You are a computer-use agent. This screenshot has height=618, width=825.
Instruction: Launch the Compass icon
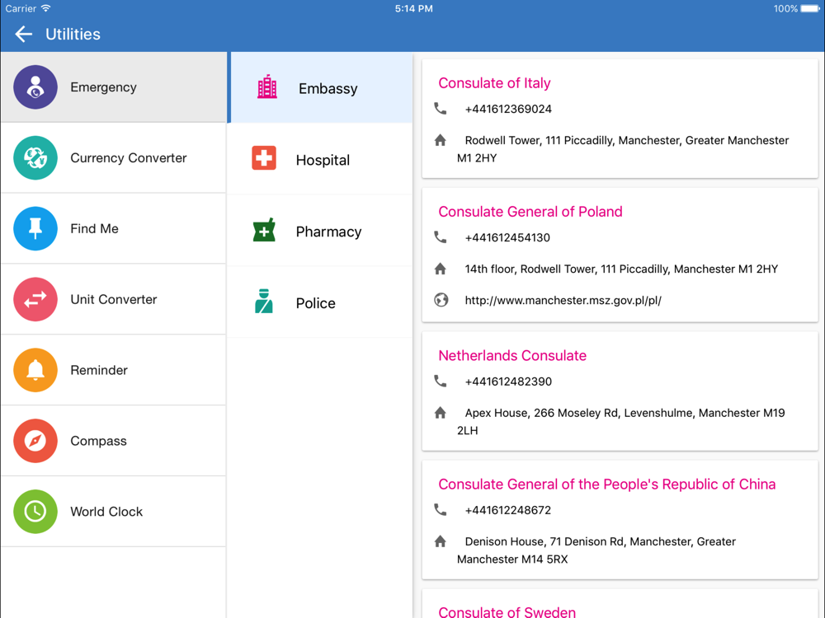coord(35,441)
